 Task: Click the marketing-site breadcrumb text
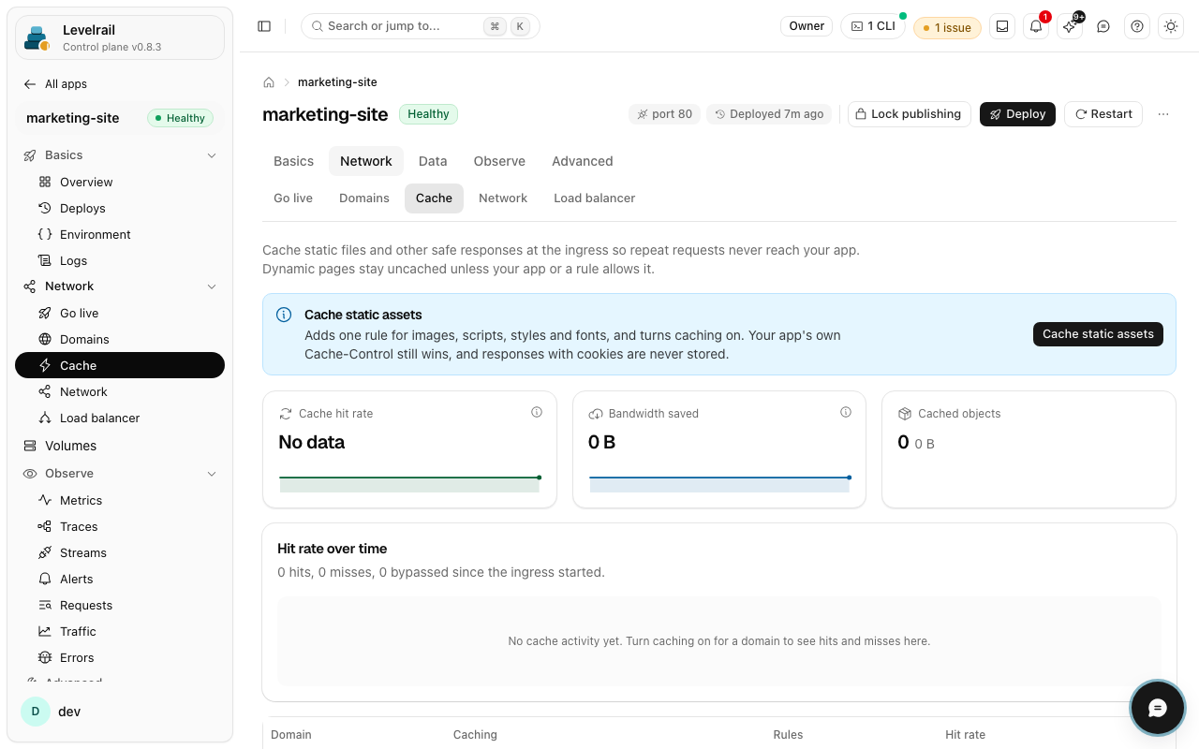click(337, 82)
